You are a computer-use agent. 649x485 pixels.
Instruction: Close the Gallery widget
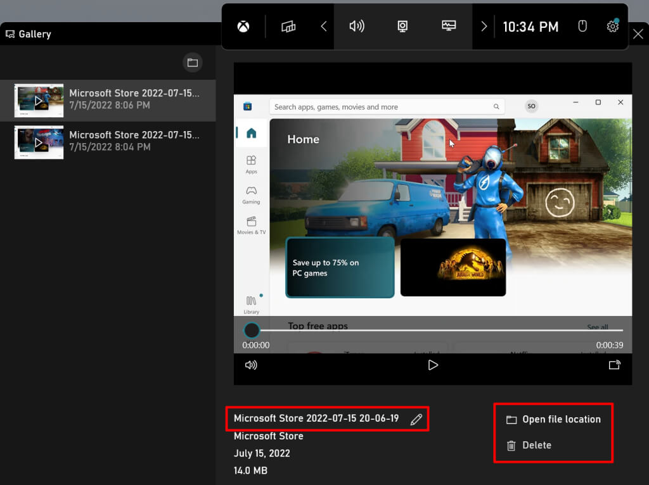click(x=638, y=34)
